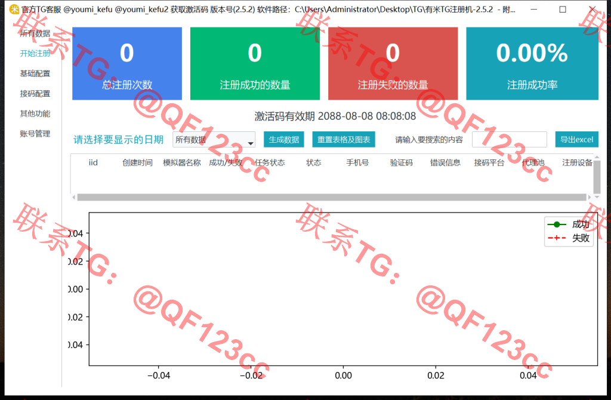Click the 注册成功的数量 green card

255,63
